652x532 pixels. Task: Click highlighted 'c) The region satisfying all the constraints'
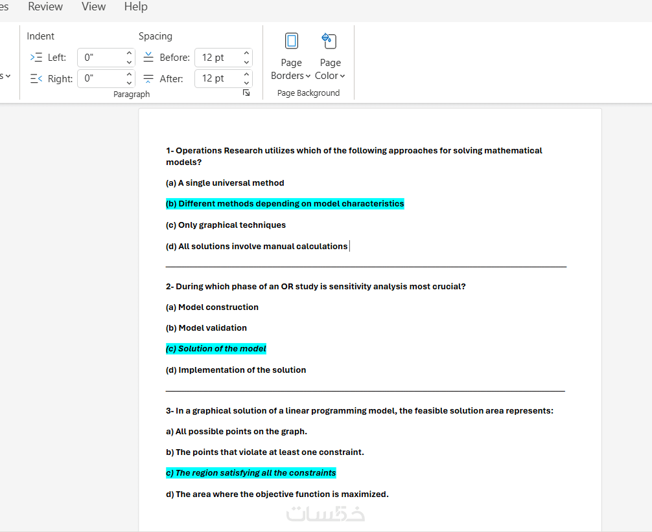tap(251, 473)
